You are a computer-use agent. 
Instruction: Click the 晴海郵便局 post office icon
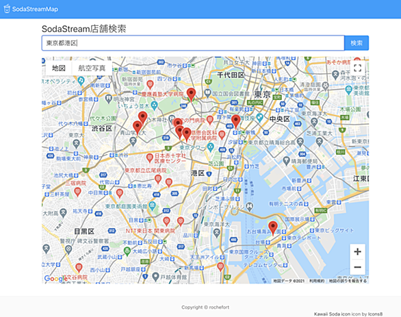[x=286, y=161]
